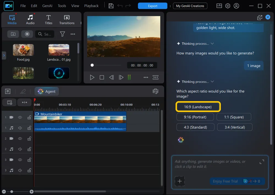Open the Tools menu
The width and height of the screenshot is (275, 195).
pyautogui.click(x=62, y=6)
